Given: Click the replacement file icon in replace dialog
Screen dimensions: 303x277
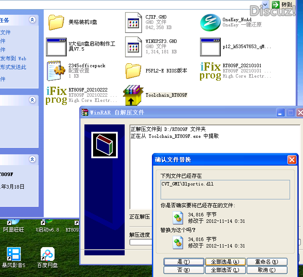Looking at the screenshot, I should (178, 242).
